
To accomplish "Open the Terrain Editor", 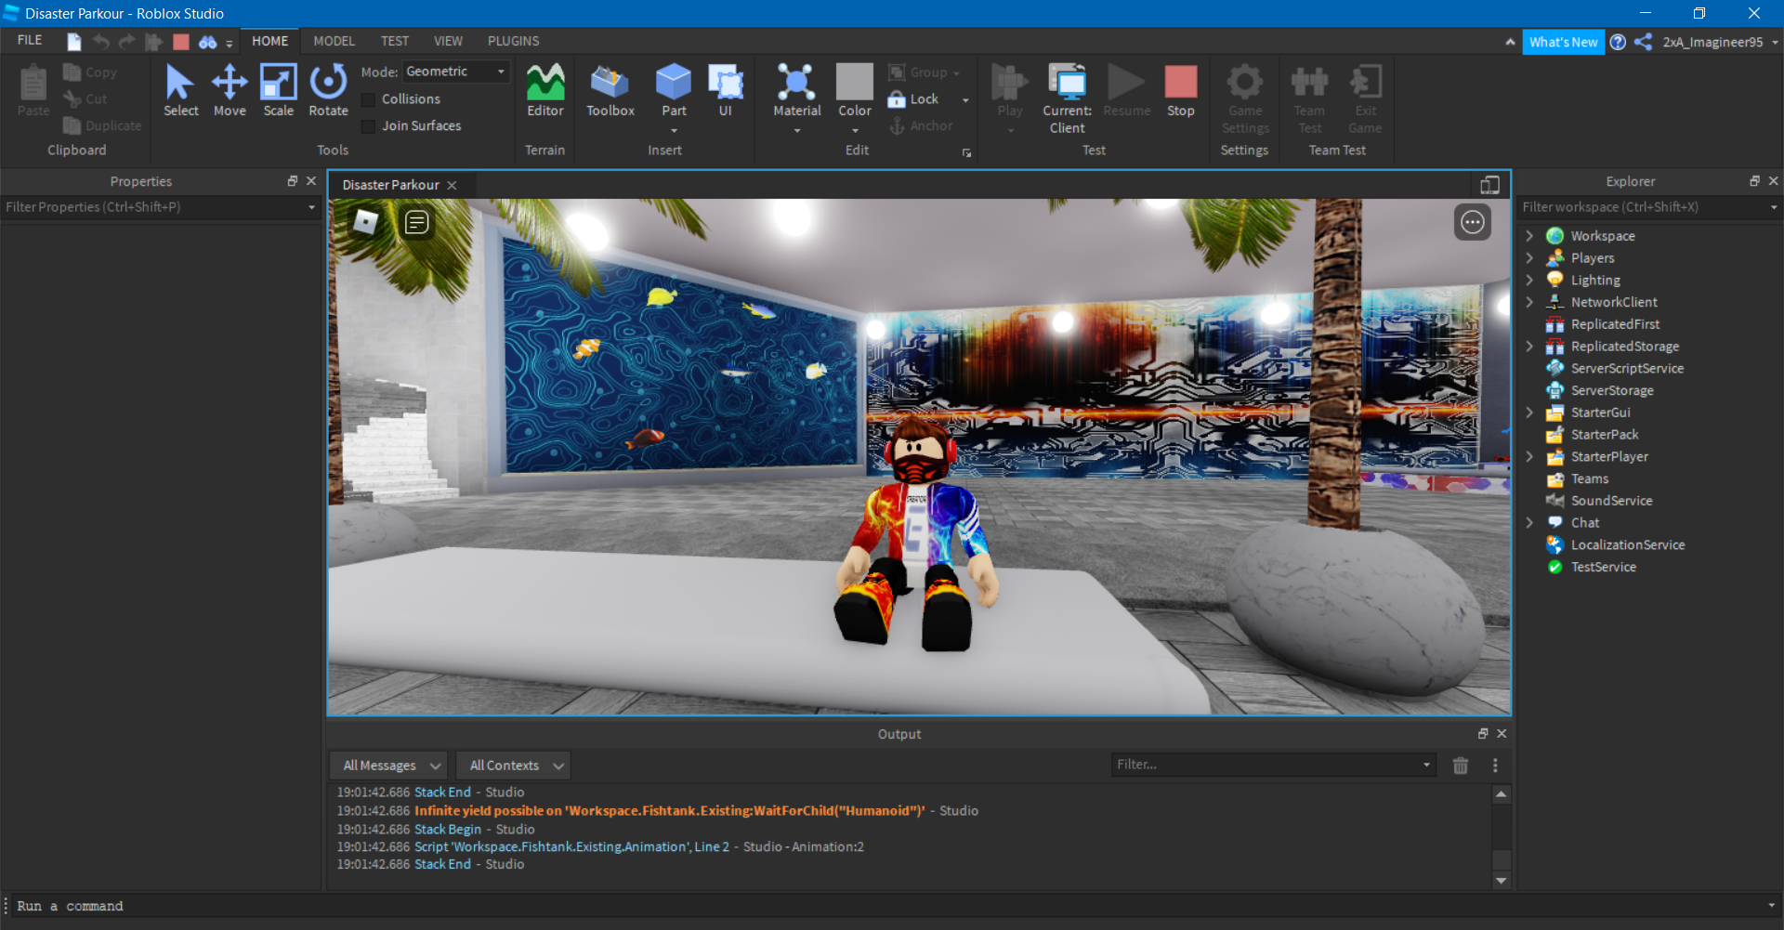I will click(545, 91).
